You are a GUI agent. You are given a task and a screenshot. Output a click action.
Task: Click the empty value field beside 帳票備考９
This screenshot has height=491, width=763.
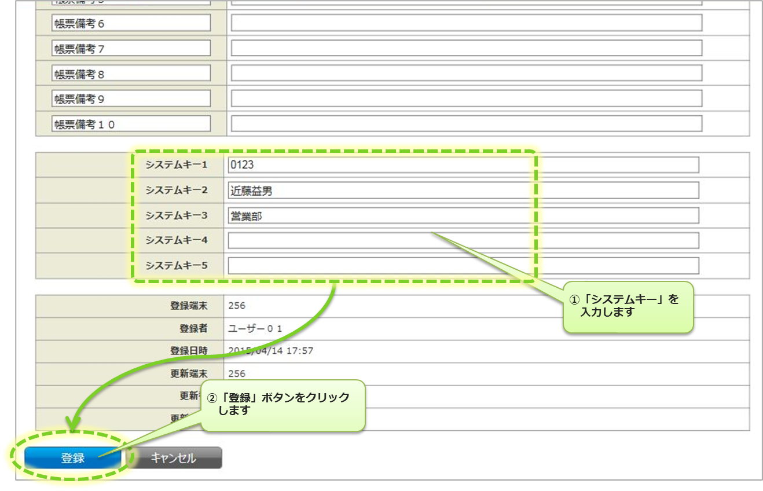(466, 98)
